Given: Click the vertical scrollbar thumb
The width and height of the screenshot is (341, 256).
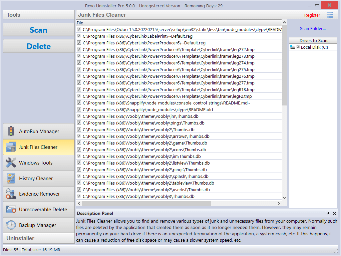Looking at the screenshot, I should [x=284, y=65].
